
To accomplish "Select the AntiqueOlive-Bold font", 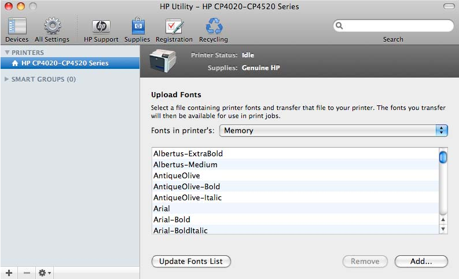I will click(x=295, y=186).
